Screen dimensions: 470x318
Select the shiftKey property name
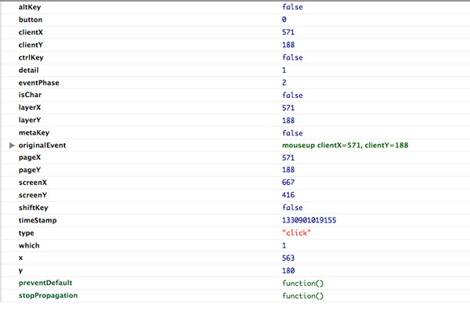click(x=33, y=208)
